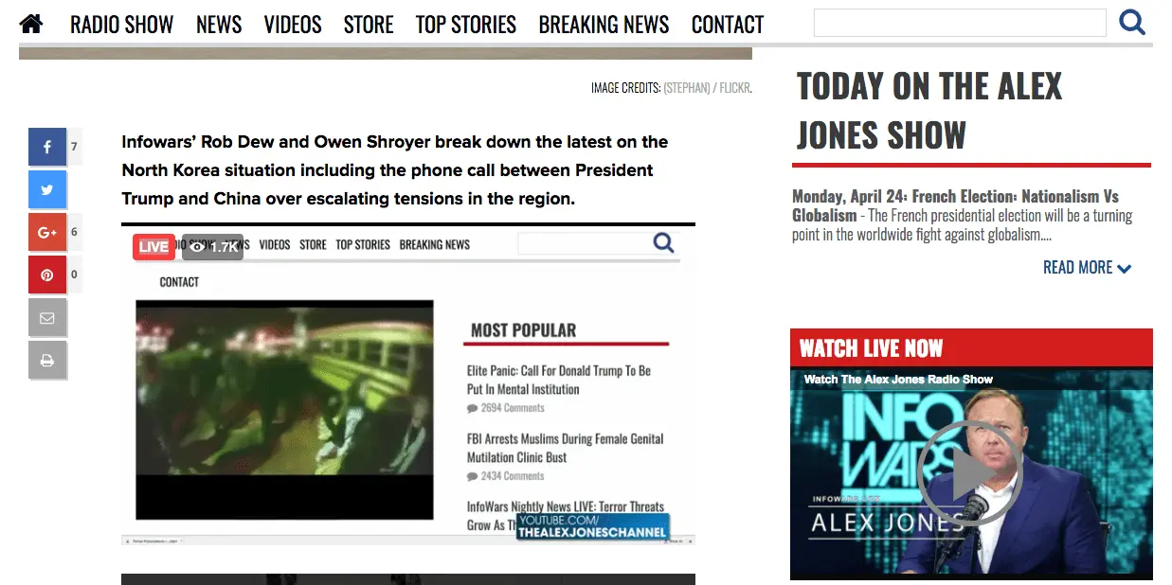The image size is (1172, 585).
Task: Open Top Stories menu item
Action: (x=466, y=24)
